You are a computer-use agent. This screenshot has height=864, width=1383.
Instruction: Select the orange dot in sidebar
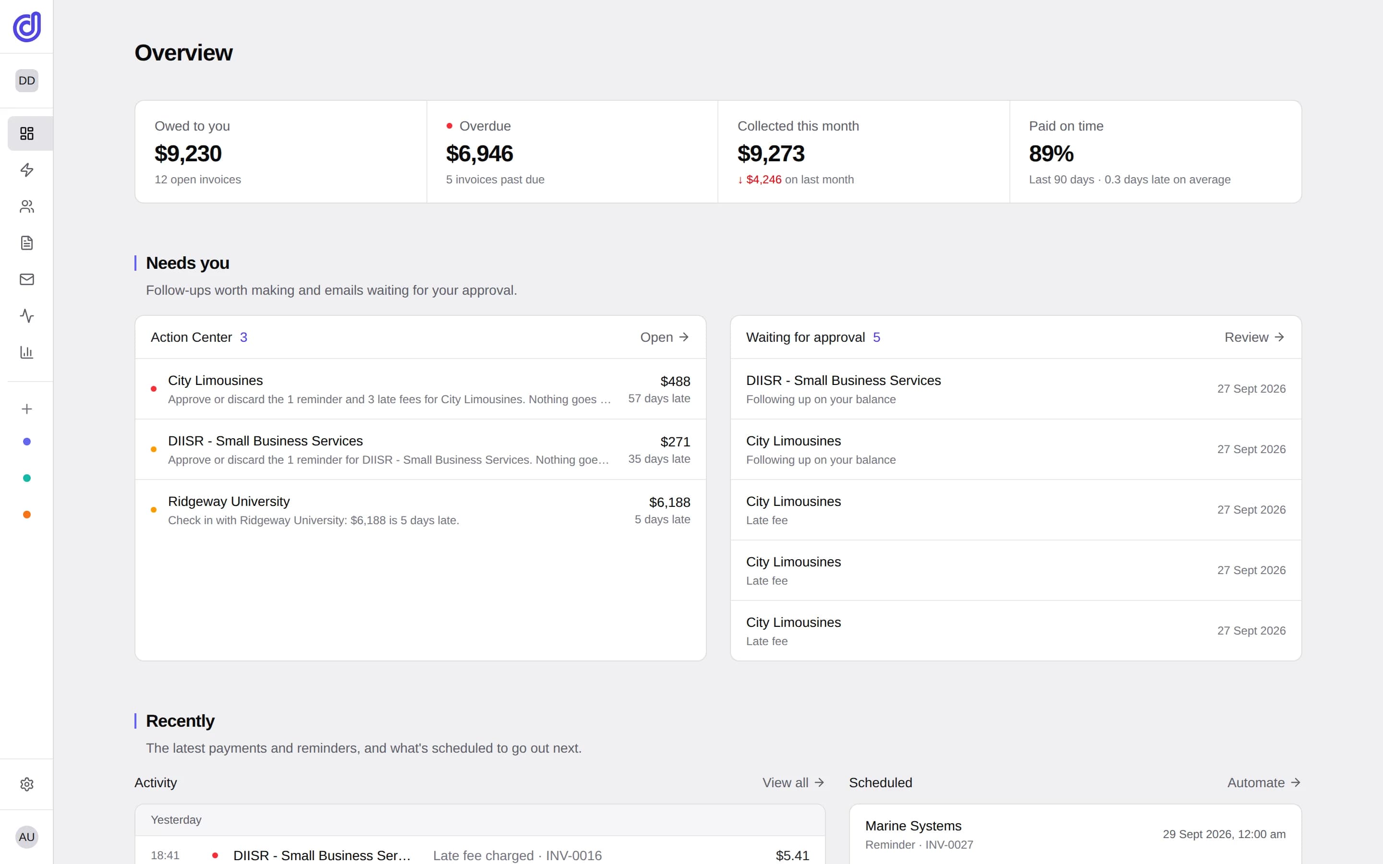[x=27, y=515]
